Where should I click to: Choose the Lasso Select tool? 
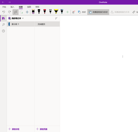21,12
